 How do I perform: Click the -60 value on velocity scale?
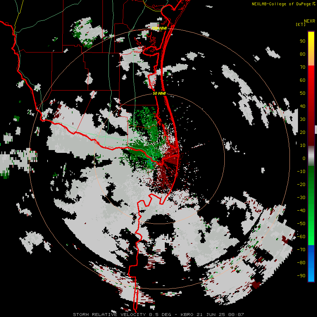(x=301, y=237)
